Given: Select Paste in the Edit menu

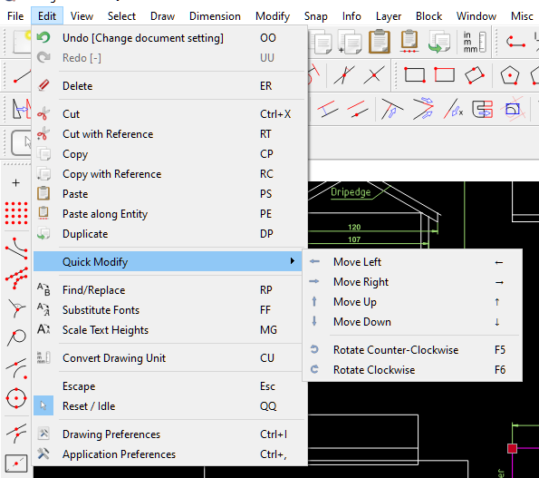Looking at the screenshot, I should pyautogui.click(x=169, y=194).
